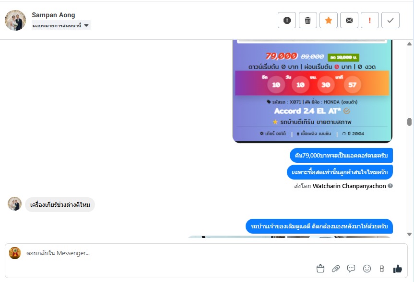Click scrollbar up arrow in chat
Image resolution: width=414 pixels, height=282 pixels.
point(409,44)
